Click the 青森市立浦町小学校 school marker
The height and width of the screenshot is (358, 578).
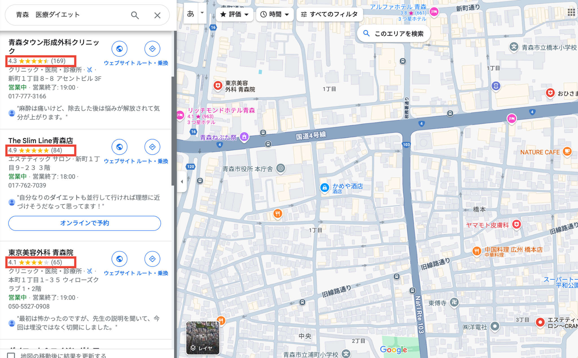(x=346, y=353)
